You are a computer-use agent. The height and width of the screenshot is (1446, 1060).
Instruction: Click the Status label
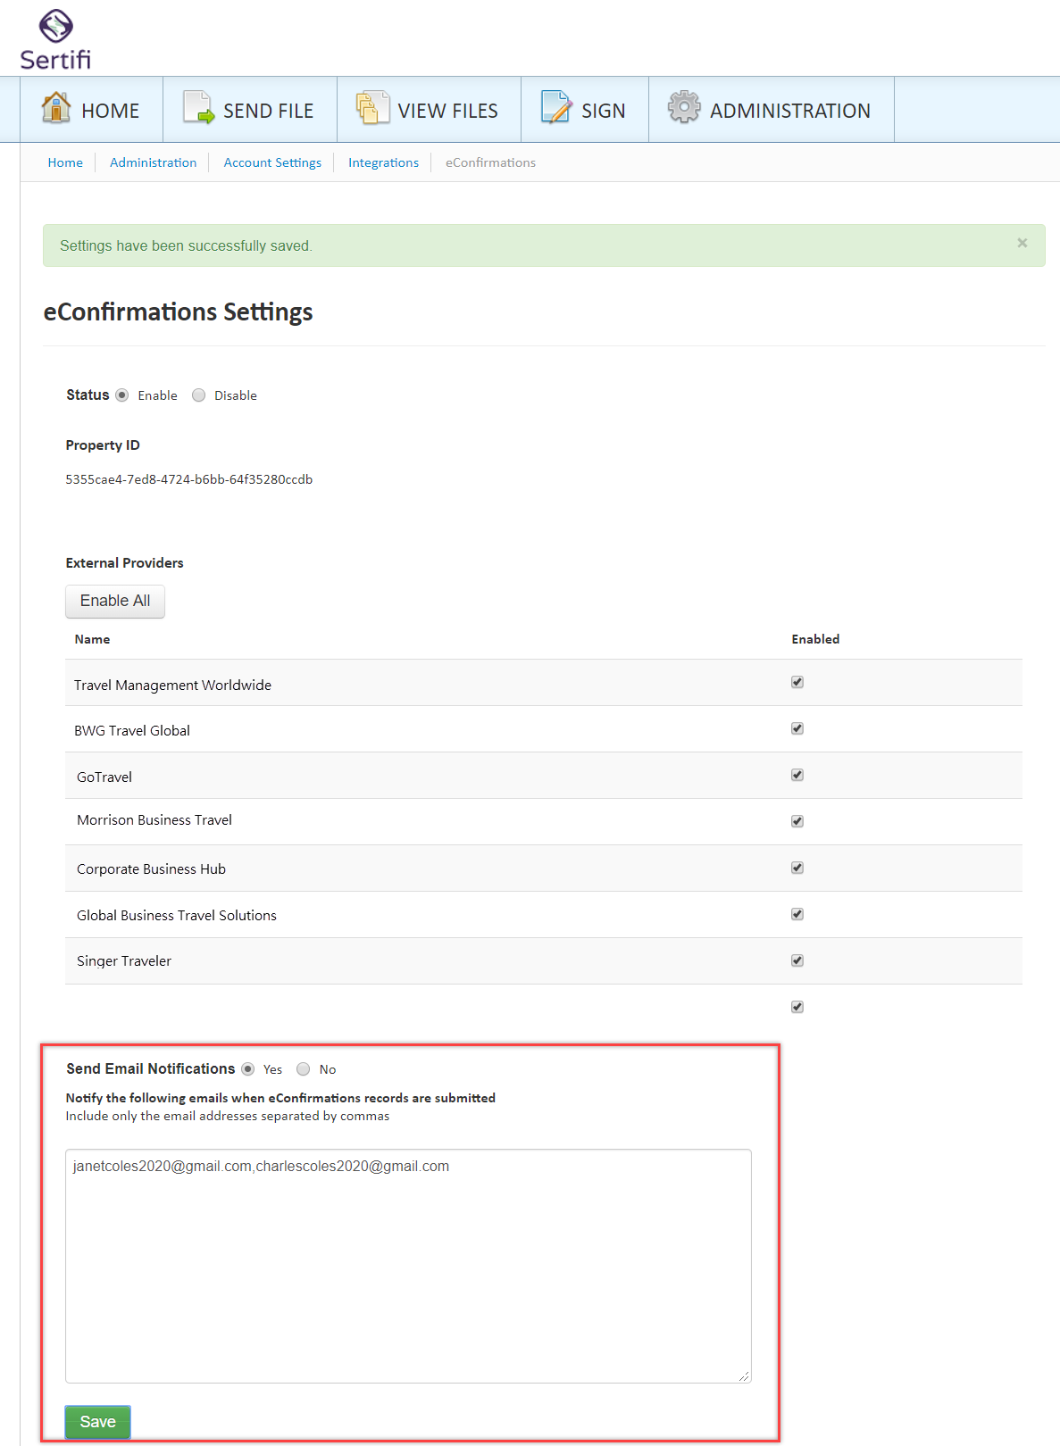tap(88, 395)
